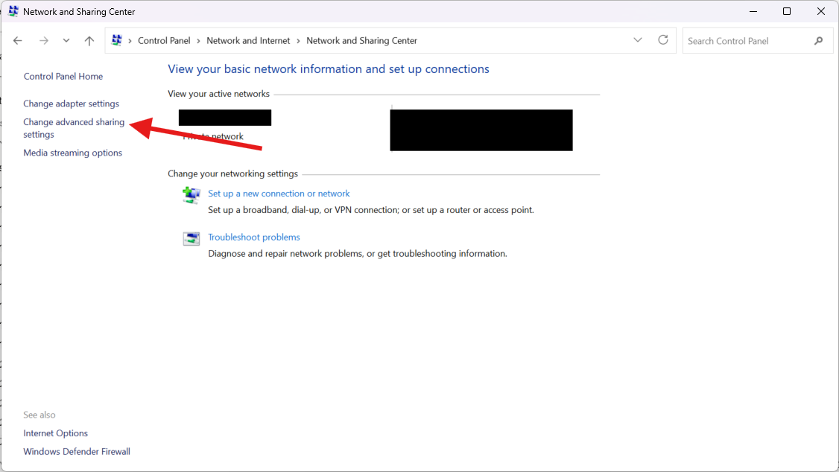
Task: Open Windows Defender Firewall
Action: click(x=77, y=452)
